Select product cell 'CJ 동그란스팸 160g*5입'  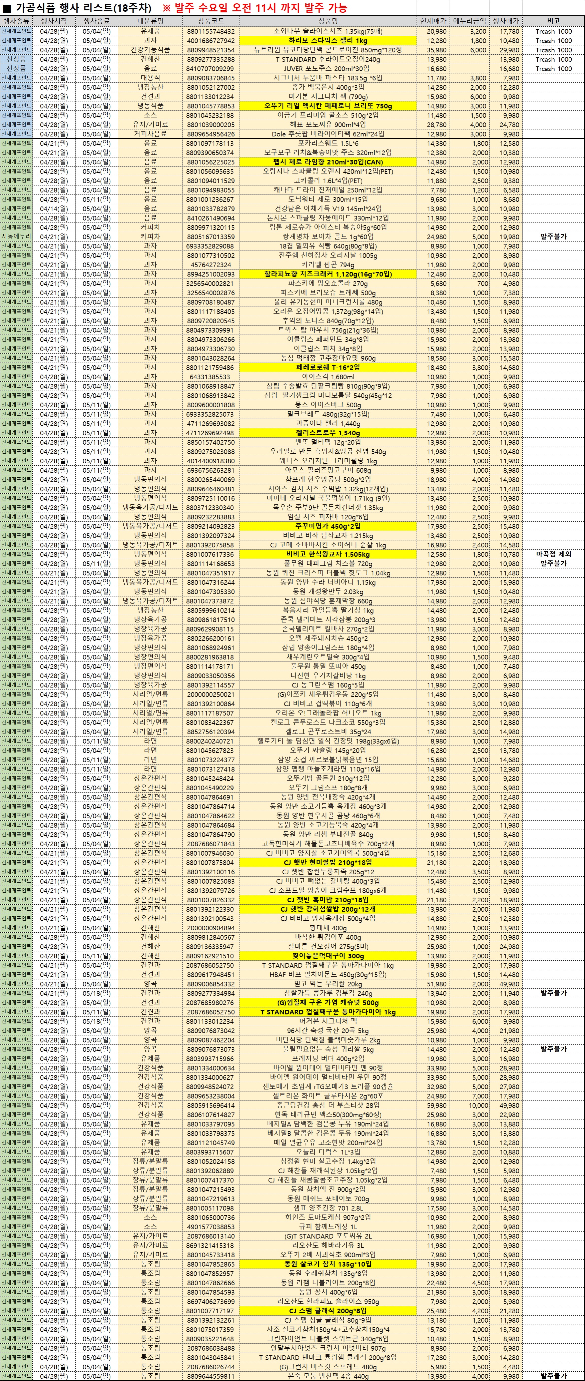pyautogui.click(x=328, y=684)
